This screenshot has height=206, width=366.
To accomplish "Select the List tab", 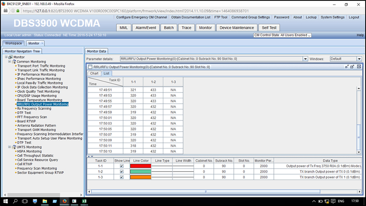I will coord(107,74).
